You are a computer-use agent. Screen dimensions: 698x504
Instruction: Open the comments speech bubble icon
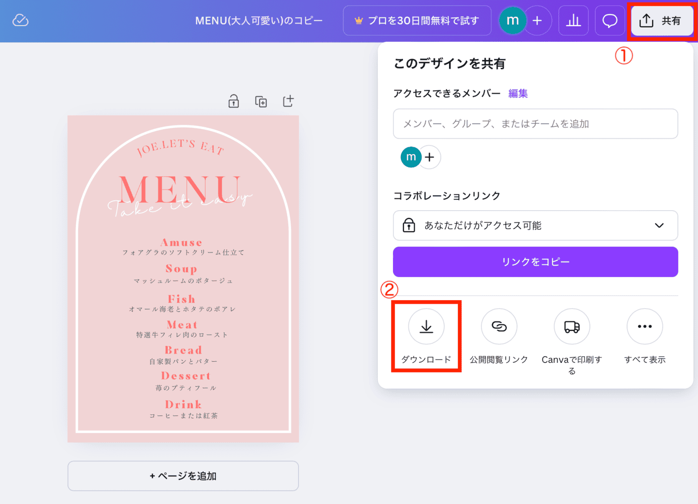[609, 21]
